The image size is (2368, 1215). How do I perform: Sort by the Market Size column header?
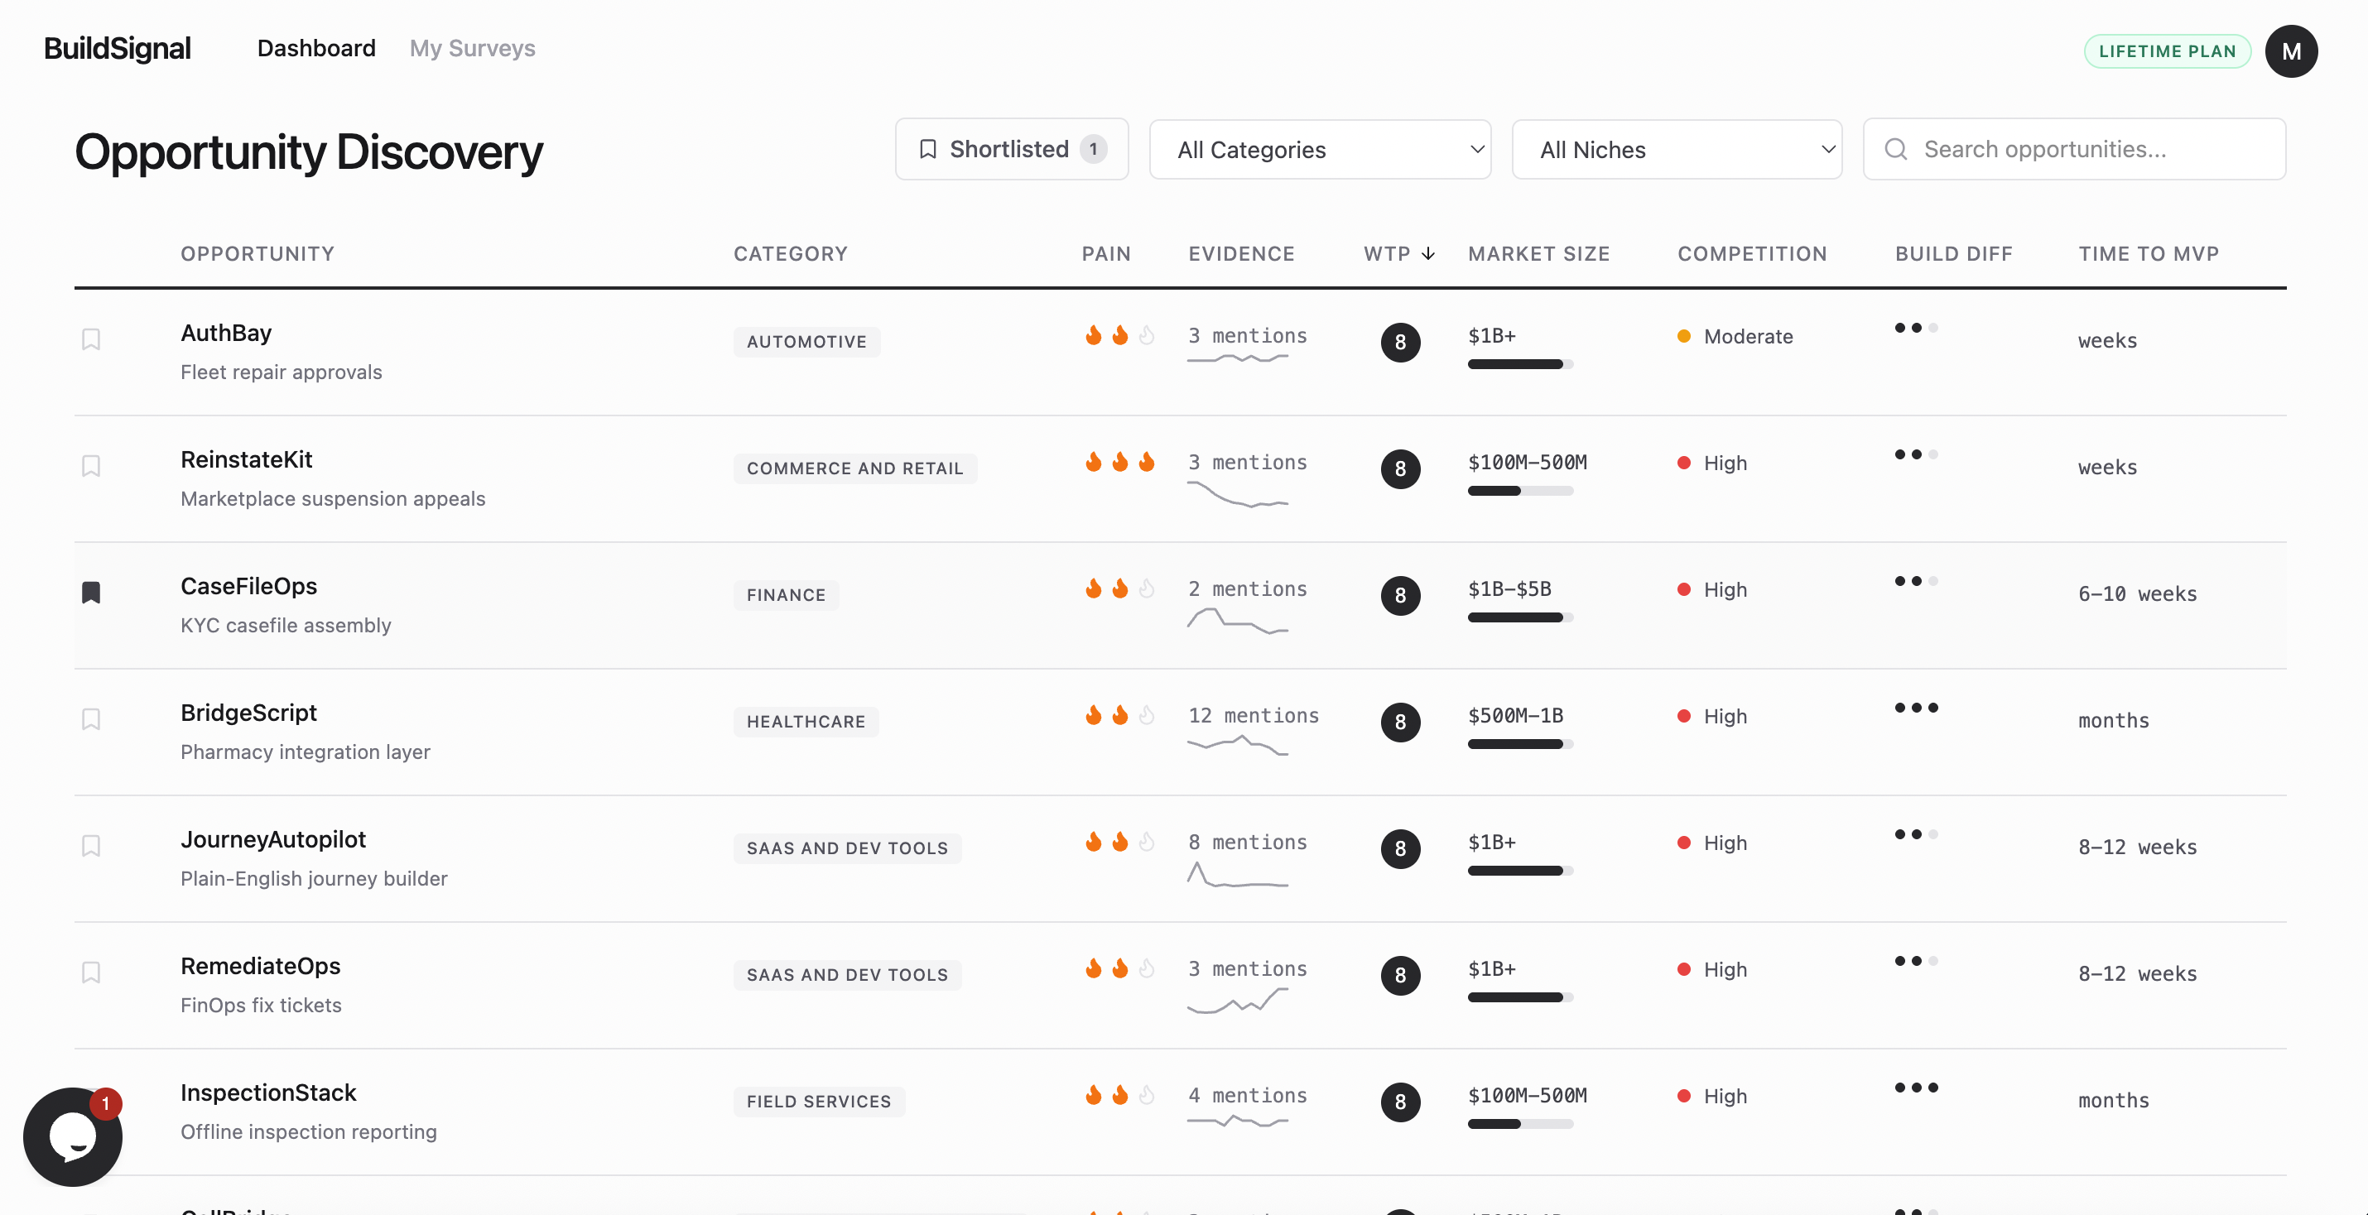tap(1539, 253)
